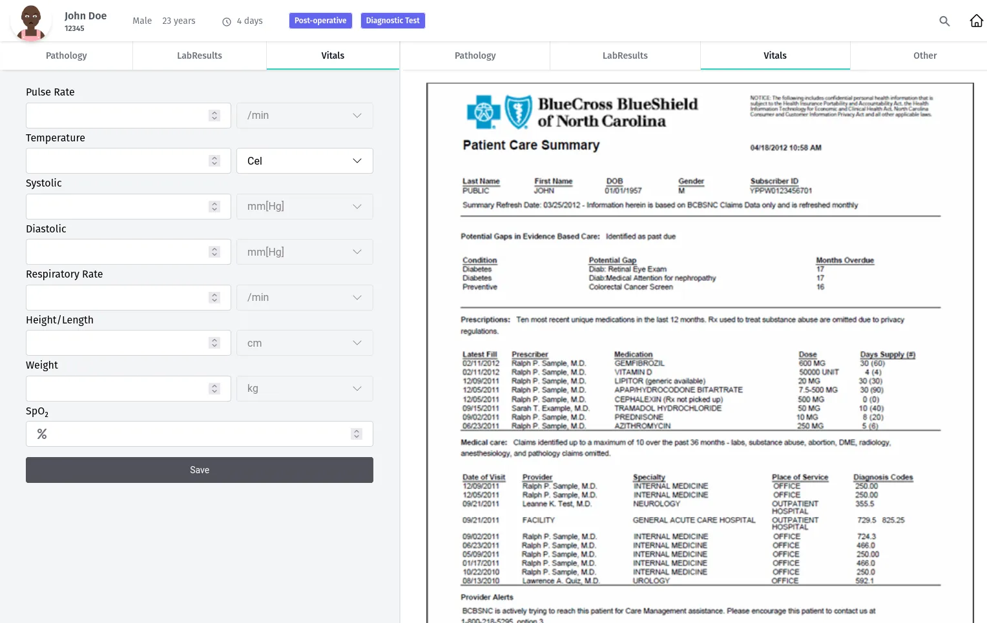Viewport: 987px width, 623px height.
Task: Click the Diagnostic Test badge
Action: tap(393, 20)
